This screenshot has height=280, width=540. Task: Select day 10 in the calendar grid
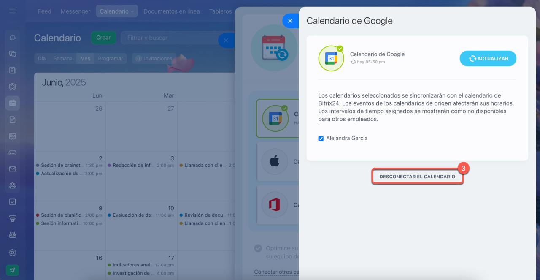(x=171, y=208)
